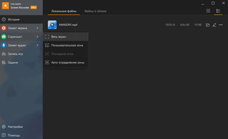The height and width of the screenshot is (139, 228).
Task: Click the Пользовательская зона area icon
Action: [47, 45]
